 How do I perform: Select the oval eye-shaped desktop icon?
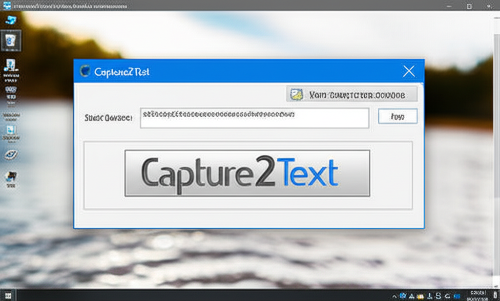[10, 155]
